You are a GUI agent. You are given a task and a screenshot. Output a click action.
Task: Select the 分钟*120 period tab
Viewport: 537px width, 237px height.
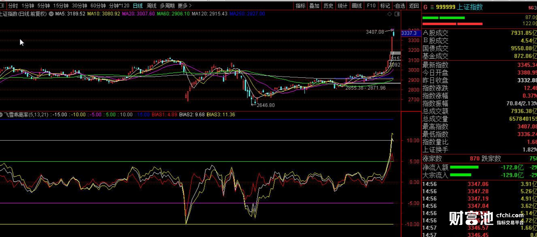[x=119, y=6]
